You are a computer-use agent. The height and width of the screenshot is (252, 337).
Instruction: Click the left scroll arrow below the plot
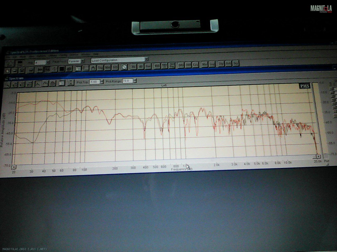point(14,167)
